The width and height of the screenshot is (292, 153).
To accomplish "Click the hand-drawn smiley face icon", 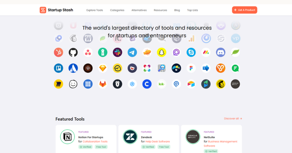I will coord(73,84).
